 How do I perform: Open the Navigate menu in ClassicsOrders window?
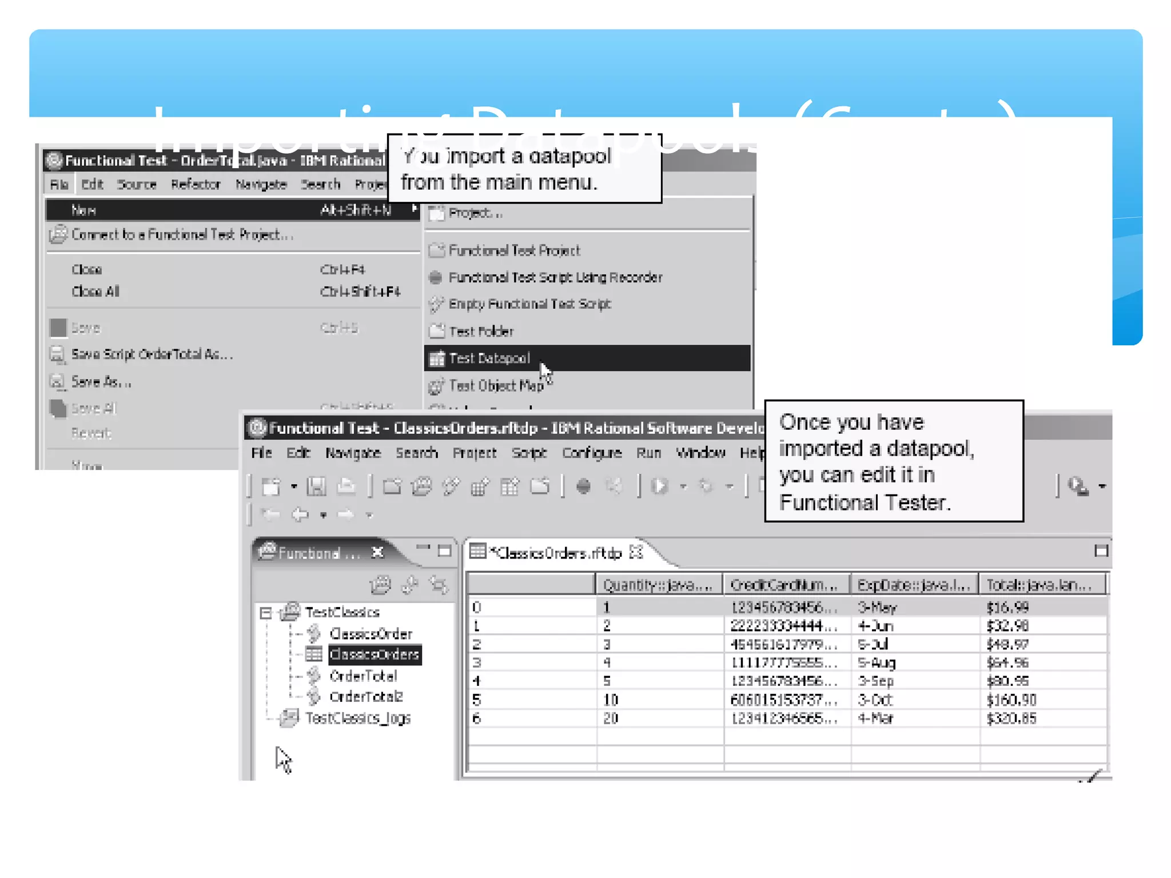click(353, 453)
